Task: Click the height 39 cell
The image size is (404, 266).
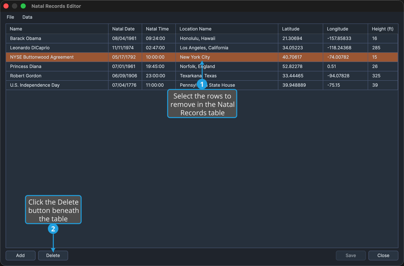Action: (x=383, y=85)
